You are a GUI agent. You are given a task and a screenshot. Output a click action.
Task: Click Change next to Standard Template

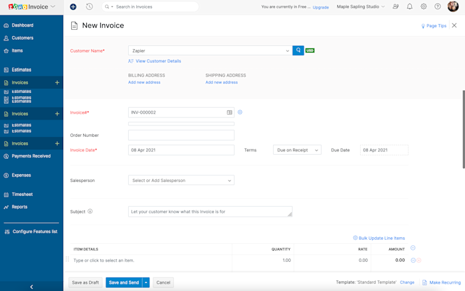click(x=407, y=282)
